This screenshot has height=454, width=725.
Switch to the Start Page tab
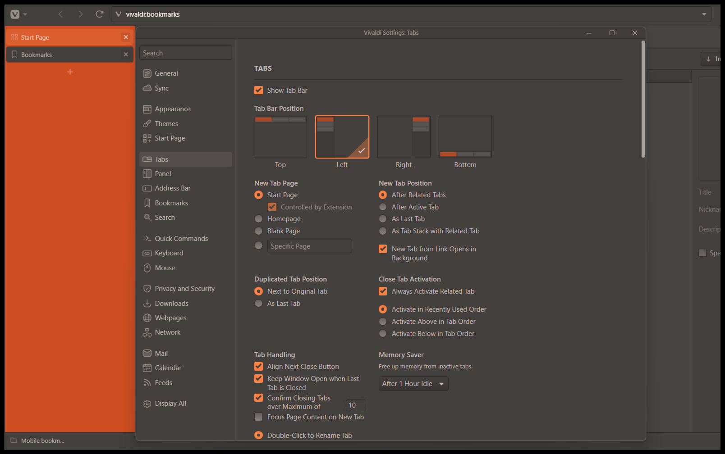coord(70,37)
